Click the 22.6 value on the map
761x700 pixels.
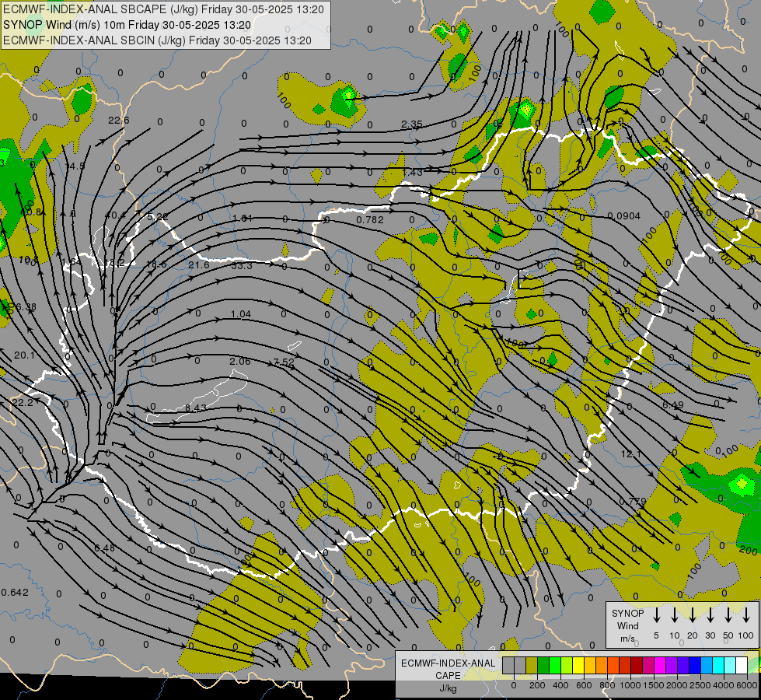click(119, 121)
